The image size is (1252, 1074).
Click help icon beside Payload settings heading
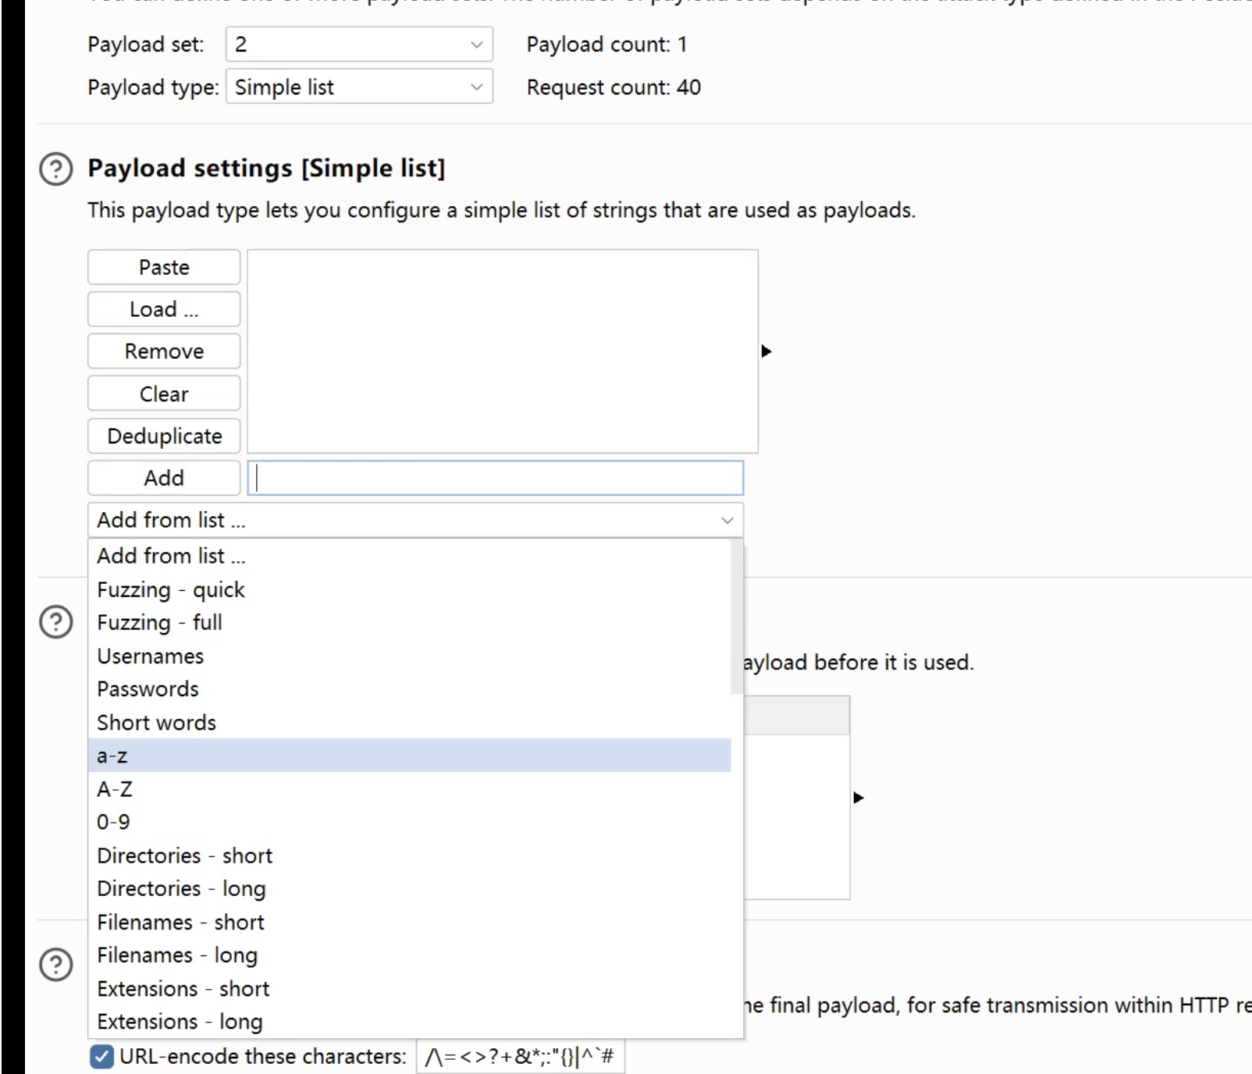point(56,169)
